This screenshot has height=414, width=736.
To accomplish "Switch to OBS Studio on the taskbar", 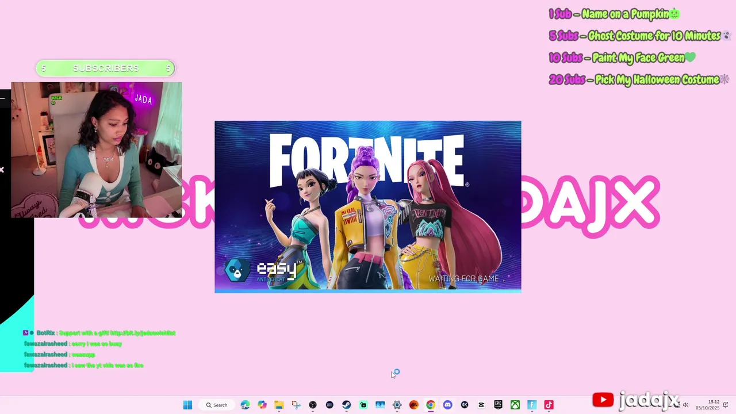I will [x=313, y=405].
